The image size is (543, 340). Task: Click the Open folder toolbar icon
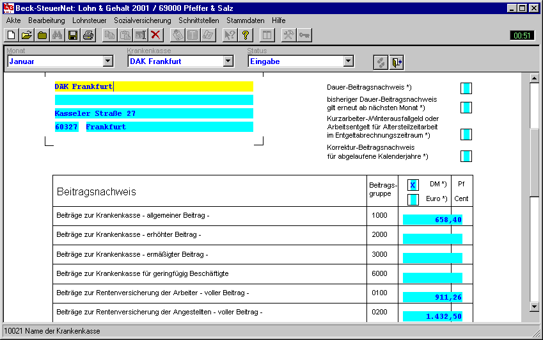[x=27, y=35]
